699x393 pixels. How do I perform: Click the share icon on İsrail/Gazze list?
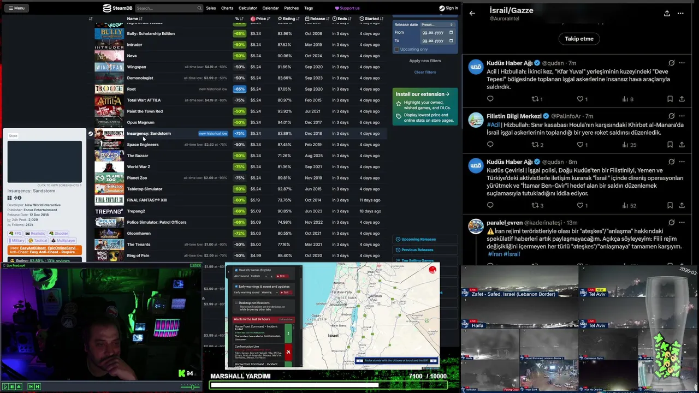point(667,13)
